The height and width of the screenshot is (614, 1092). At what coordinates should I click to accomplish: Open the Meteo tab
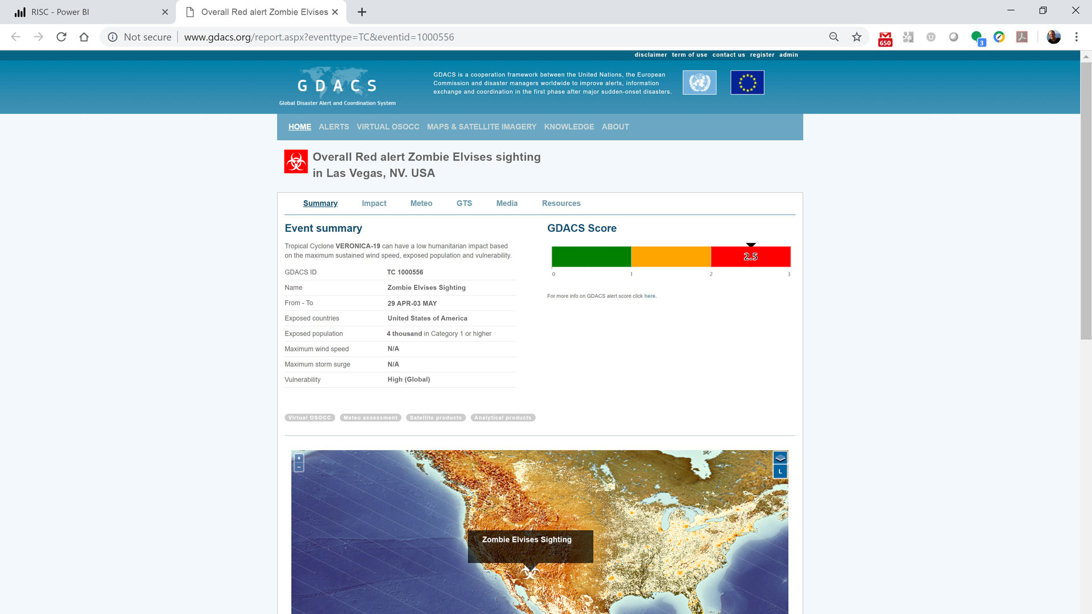tap(421, 204)
